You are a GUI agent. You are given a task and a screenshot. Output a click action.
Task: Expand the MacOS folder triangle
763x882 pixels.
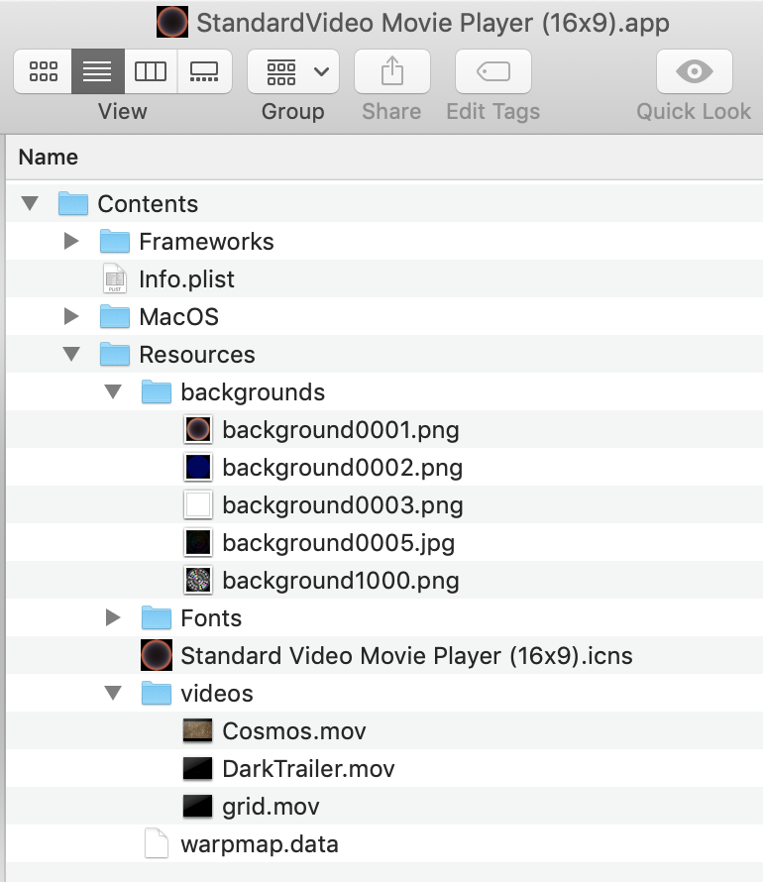pyautogui.click(x=71, y=316)
